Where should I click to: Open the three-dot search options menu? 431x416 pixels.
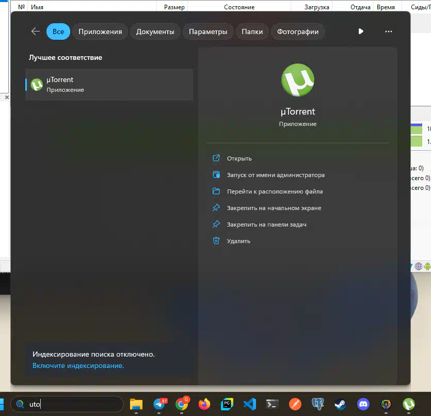point(389,31)
